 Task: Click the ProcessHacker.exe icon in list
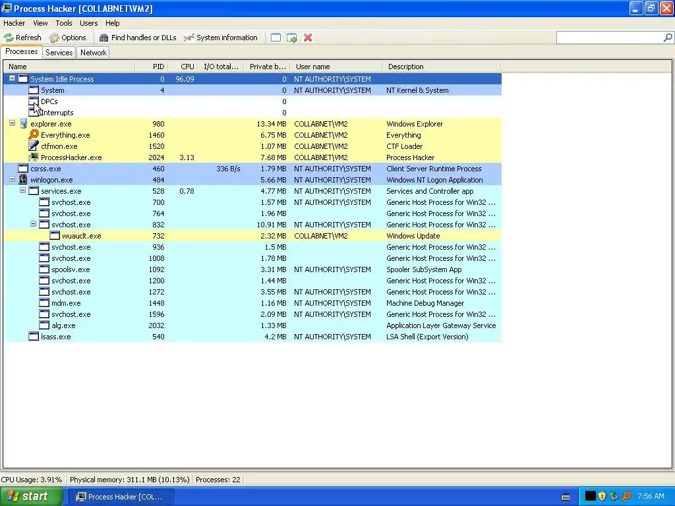point(34,157)
